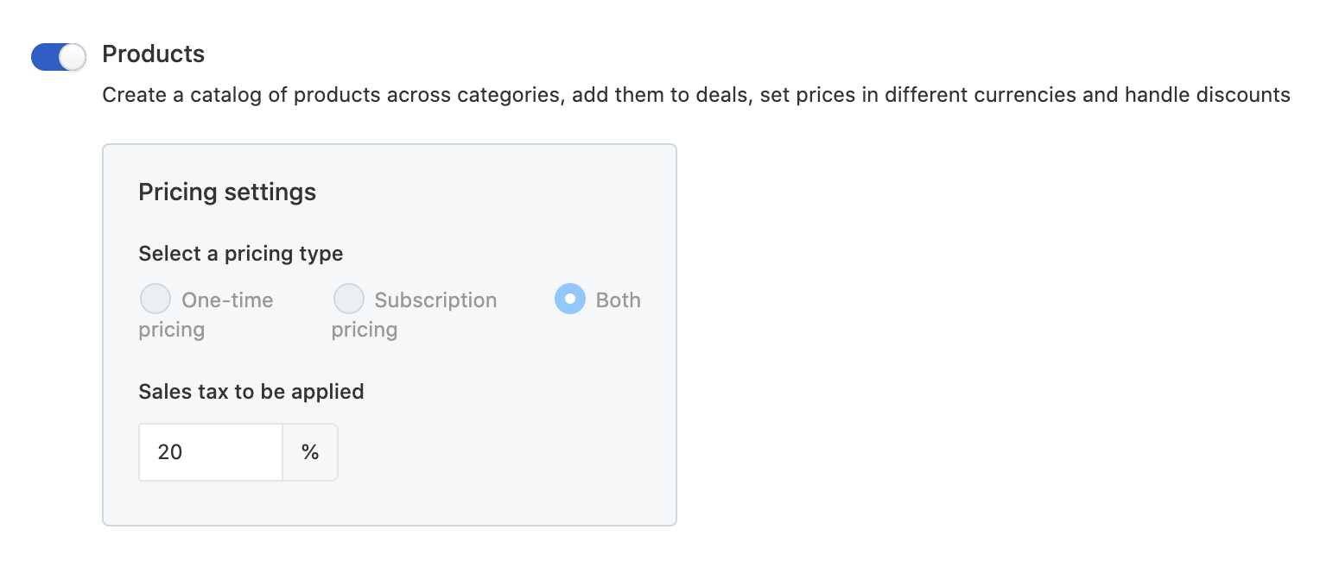Click the word pricing under Subscription
The image size is (1320, 561).
[365, 330]
